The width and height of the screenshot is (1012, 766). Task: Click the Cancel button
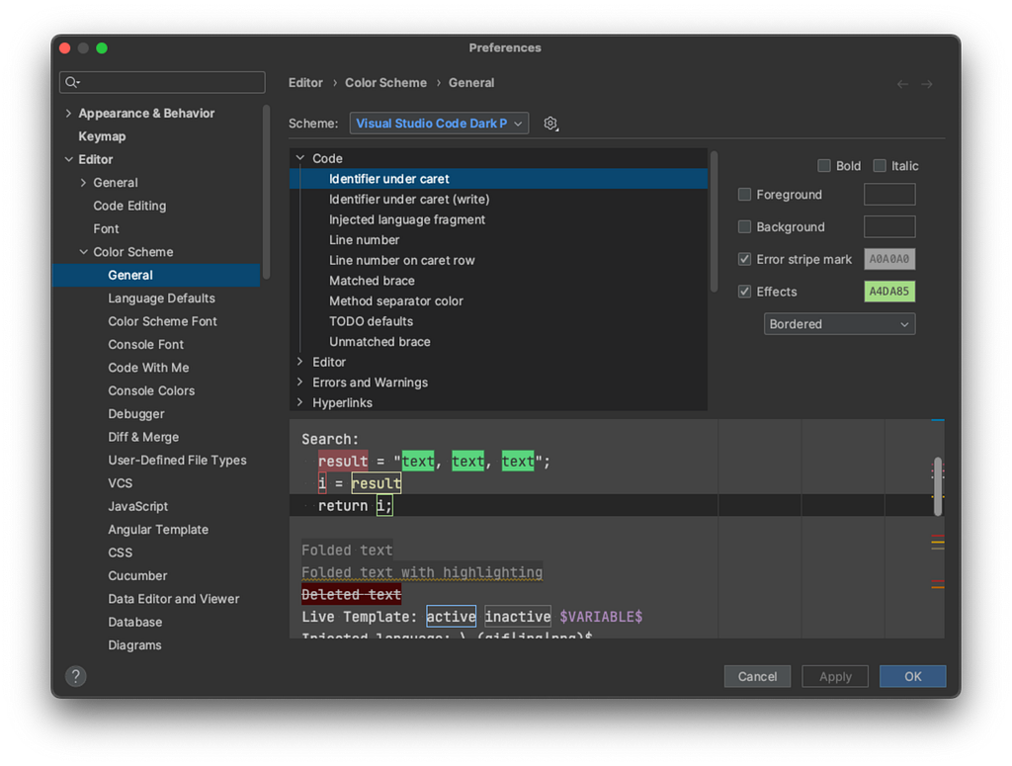(x=757, y=676)
